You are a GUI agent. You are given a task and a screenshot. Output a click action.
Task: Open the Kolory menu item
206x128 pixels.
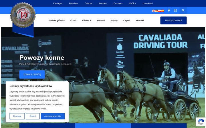114,20
